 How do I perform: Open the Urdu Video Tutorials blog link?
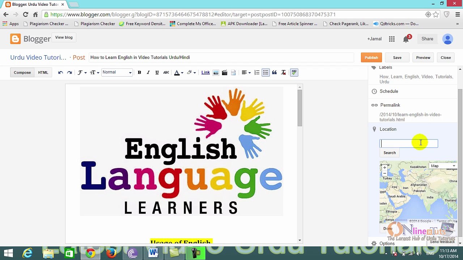click(38, 57)
